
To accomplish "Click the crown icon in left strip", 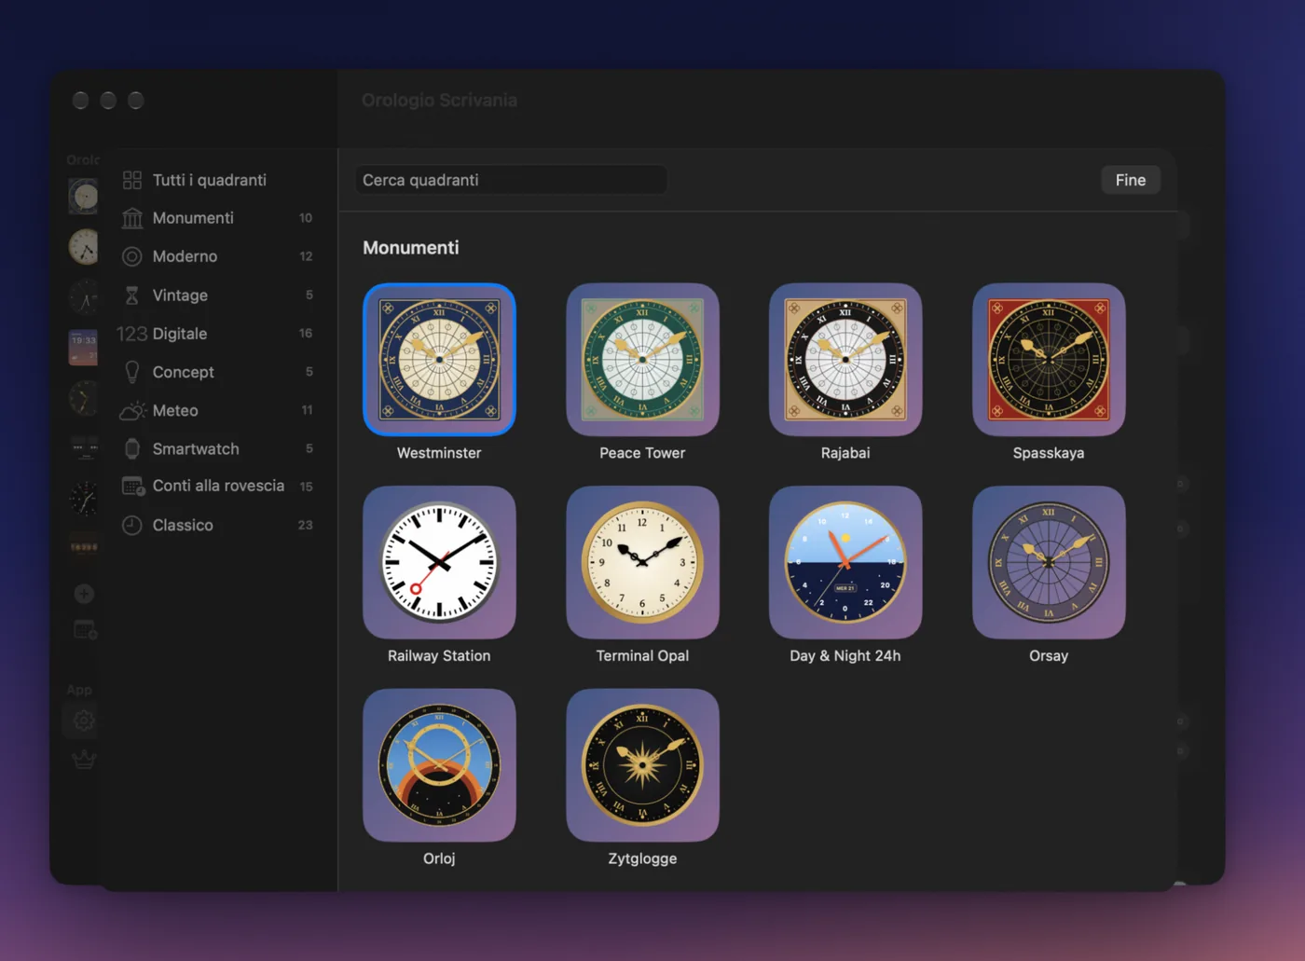I will [x=84, y=760].
